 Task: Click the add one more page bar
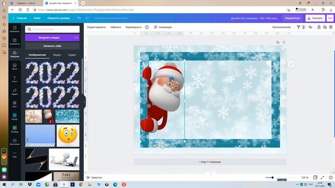210,162
